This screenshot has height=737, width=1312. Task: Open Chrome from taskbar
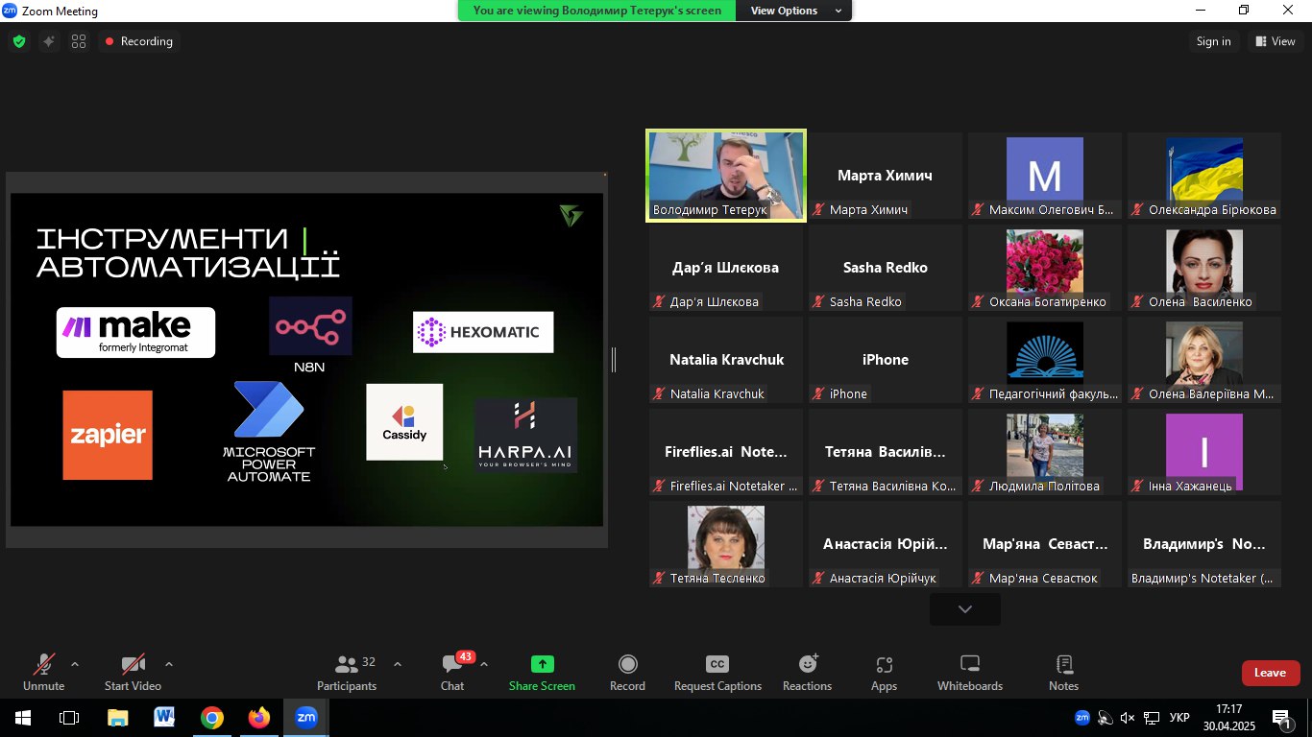pos(212,718)
